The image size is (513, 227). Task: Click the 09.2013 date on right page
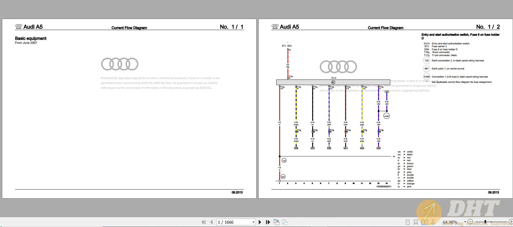(493, 192)
